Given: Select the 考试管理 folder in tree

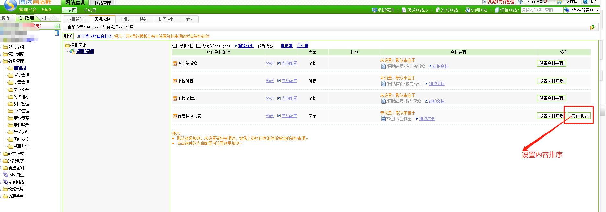Looking at the screenshot, I should tap(21, 76).
